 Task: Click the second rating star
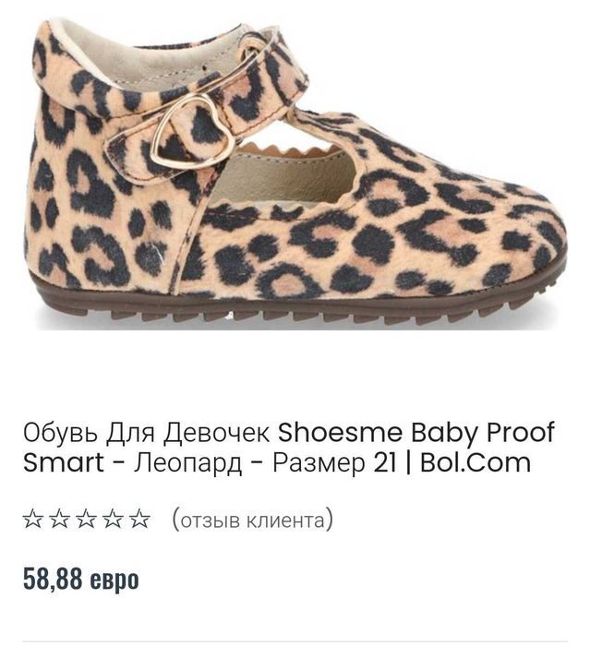59,520
